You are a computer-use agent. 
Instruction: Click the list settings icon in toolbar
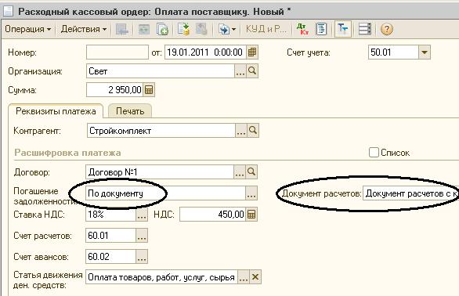click(365, 29)
